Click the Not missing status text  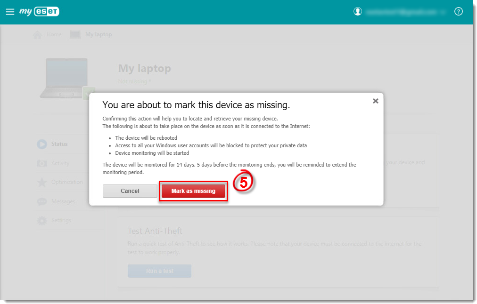134,81
